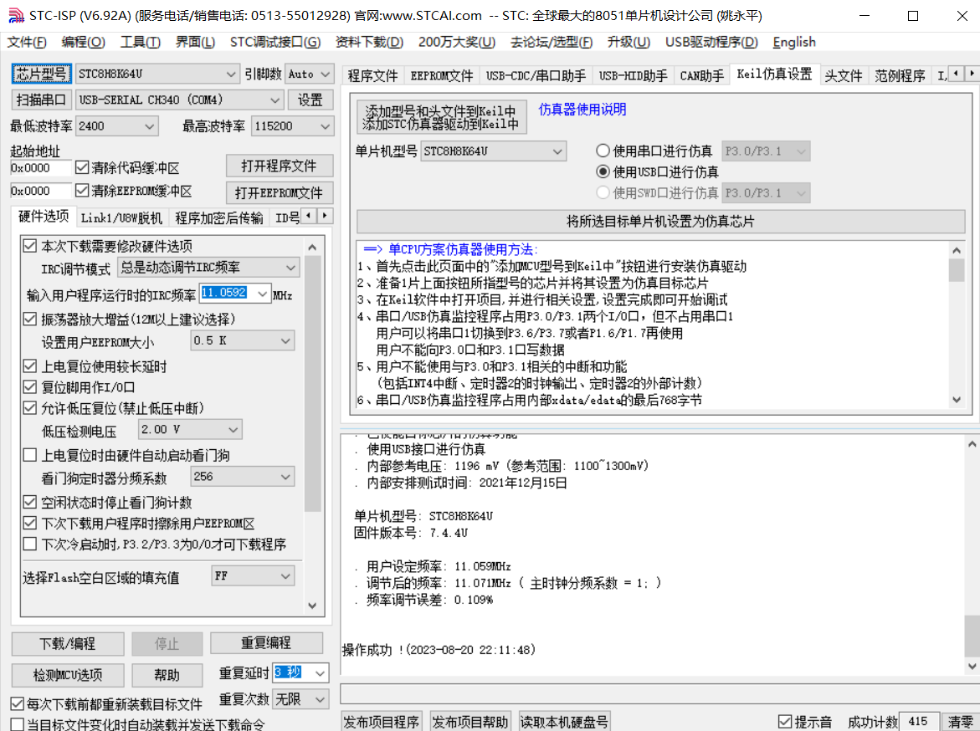Click up arrow of emulator instructions scrollbar
This screenshot has width=980, height=731.
(957, 251)
